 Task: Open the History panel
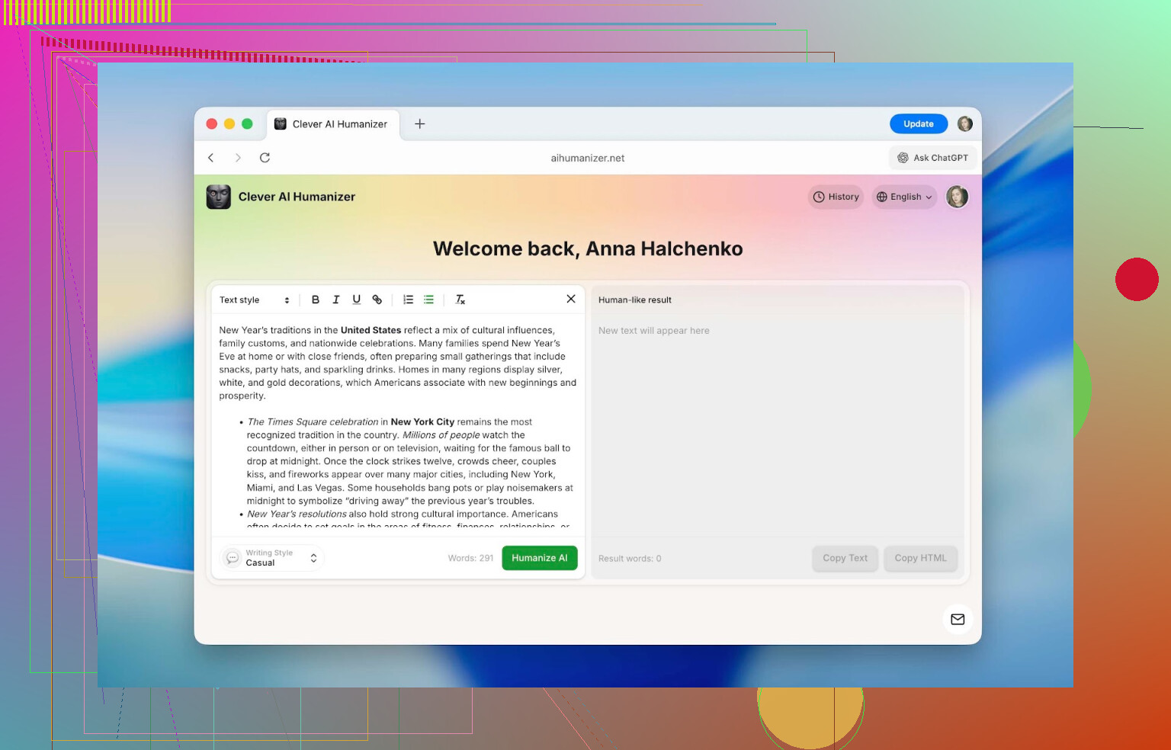836,197
